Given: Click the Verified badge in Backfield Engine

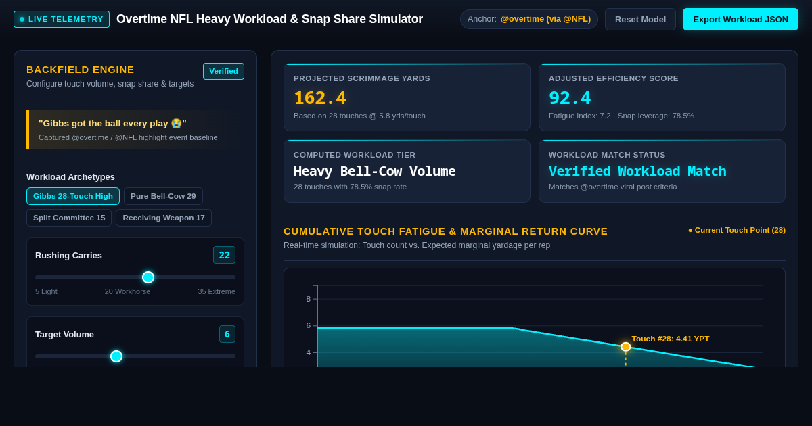Looking at the screenshot, I should [x=223, y=71].
